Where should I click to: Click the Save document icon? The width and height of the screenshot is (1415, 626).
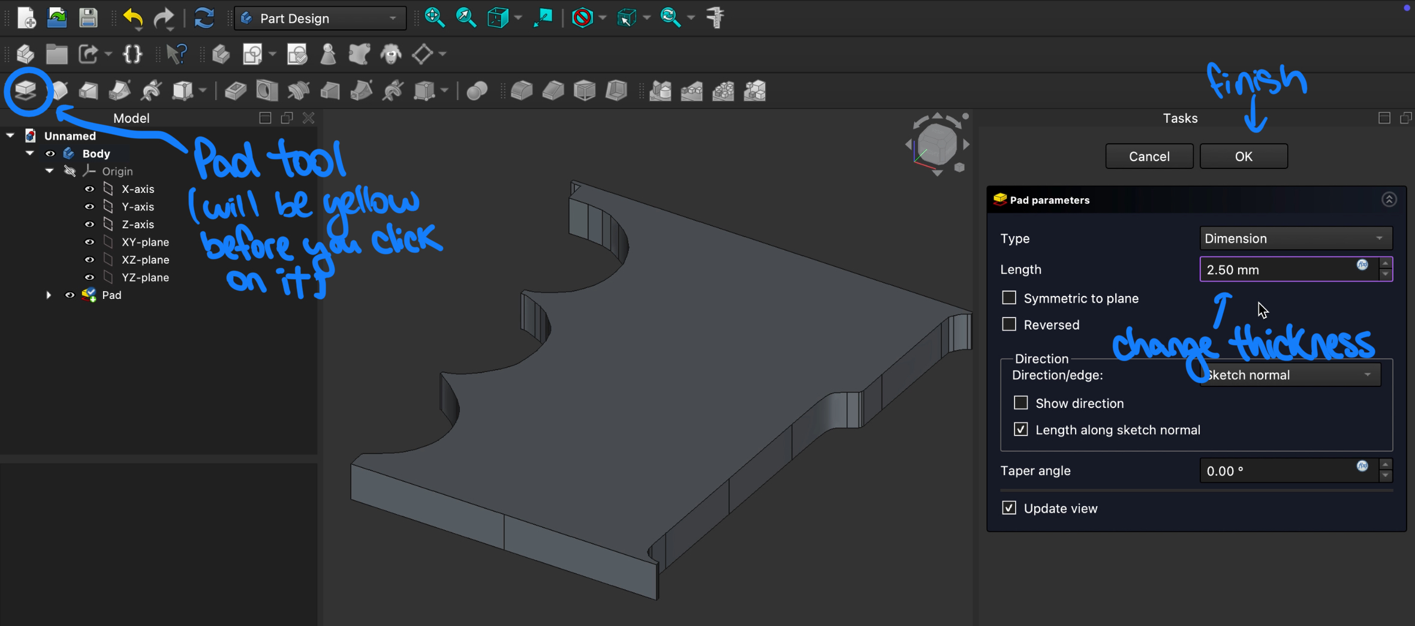pyautogui.click(x=88, y=18)
